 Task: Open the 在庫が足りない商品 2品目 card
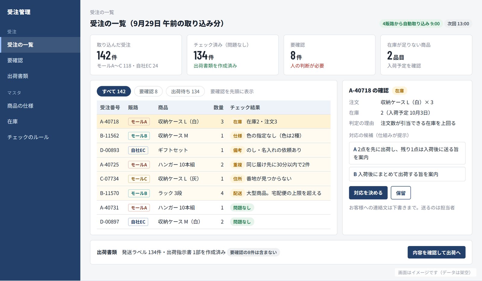(426, 55)
